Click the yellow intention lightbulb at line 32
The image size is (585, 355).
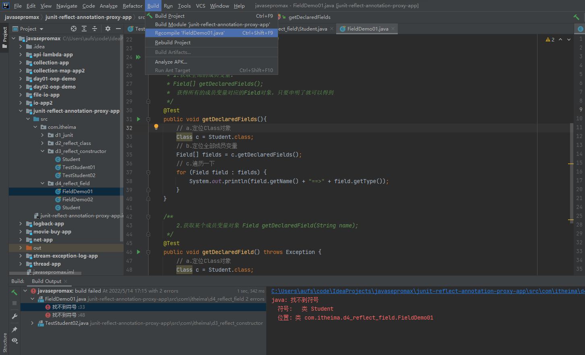[x=156, y=127]
